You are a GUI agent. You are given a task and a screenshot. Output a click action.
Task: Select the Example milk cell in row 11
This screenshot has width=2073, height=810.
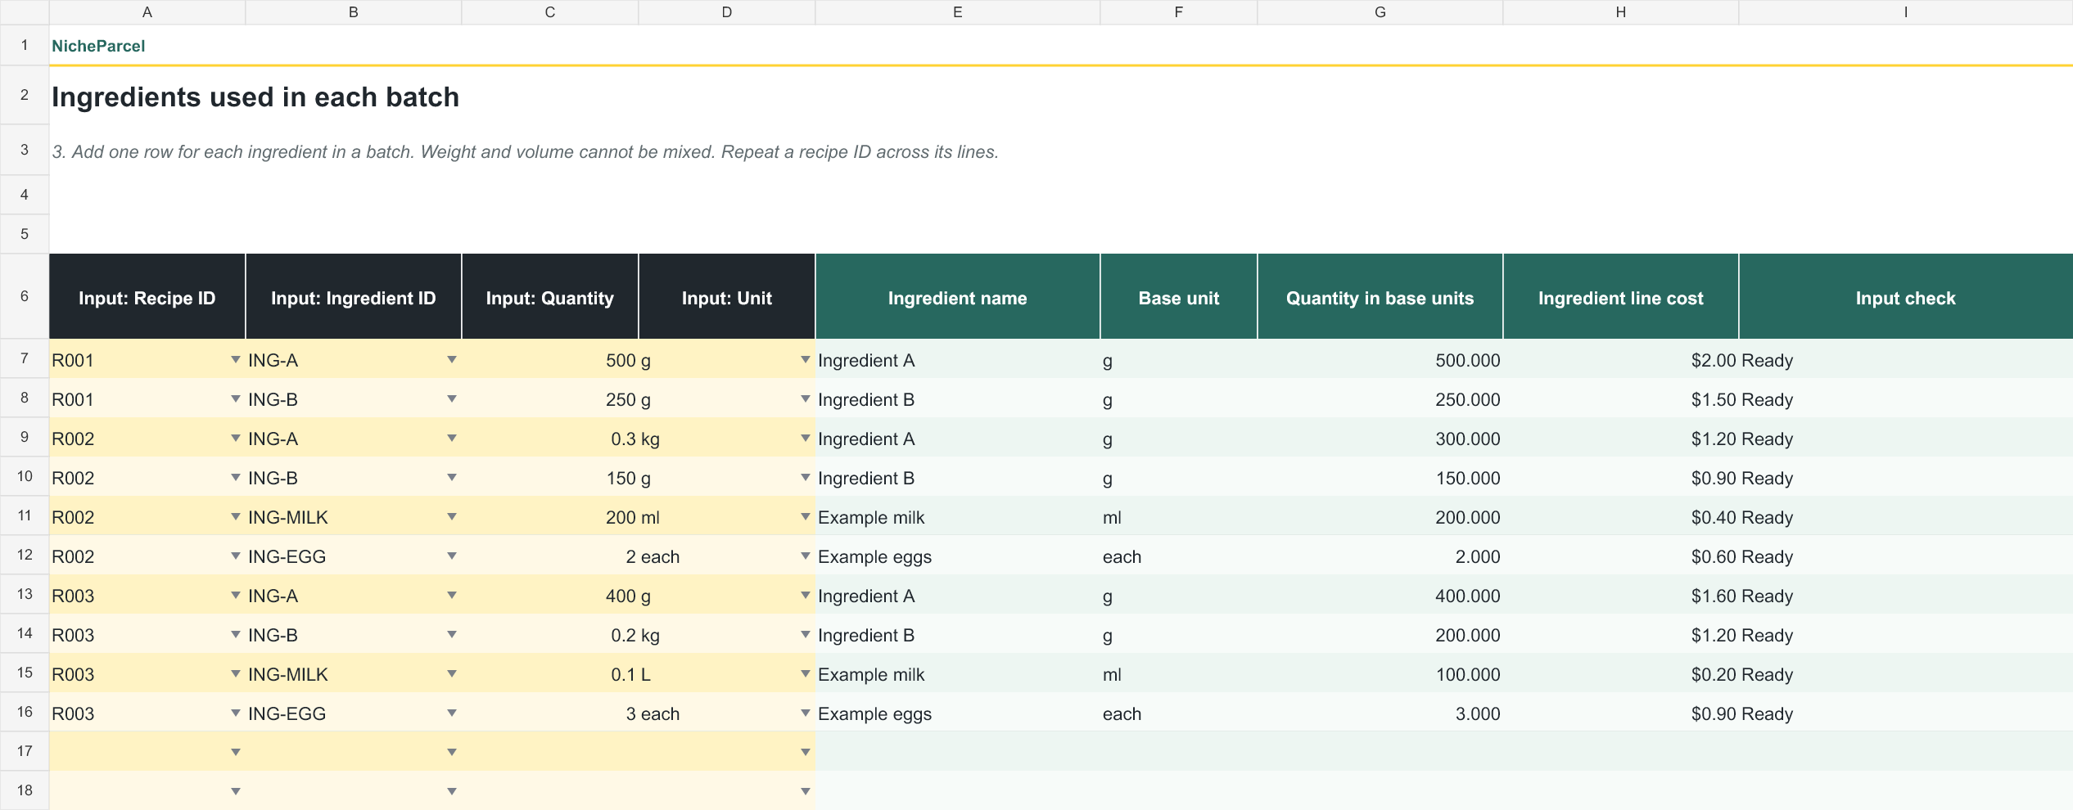pos(958,517)
